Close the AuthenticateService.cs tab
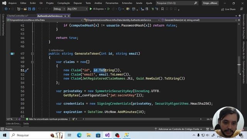The image size is (247, 139). (69, 16)
